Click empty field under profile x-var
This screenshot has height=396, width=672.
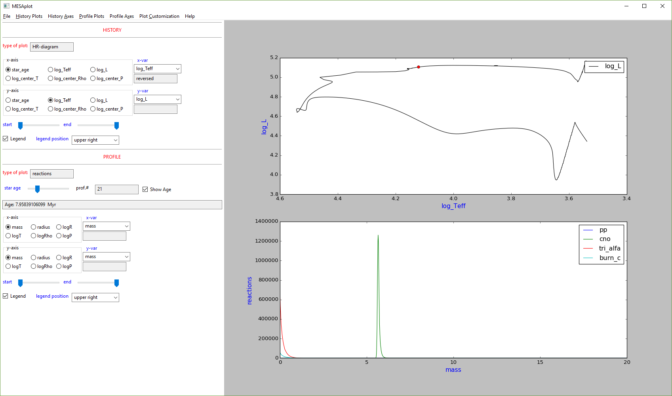[x=105, y=236]
